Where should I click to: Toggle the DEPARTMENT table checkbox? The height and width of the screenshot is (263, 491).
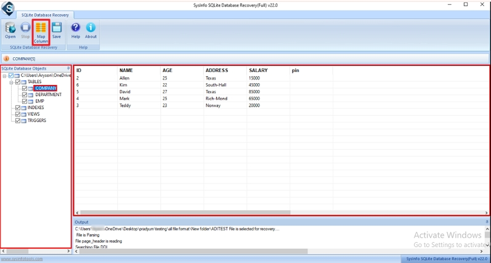25,95
